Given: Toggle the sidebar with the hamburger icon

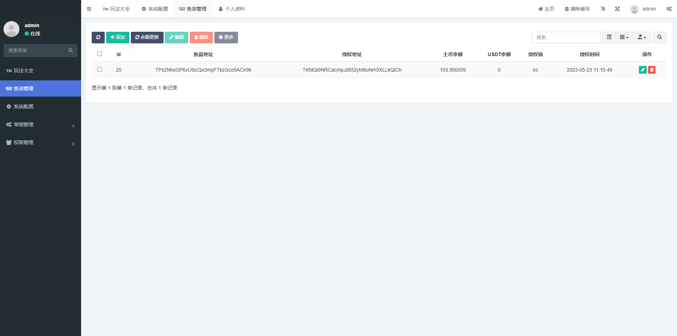Looking at the screenshot, I should (89, 9).
